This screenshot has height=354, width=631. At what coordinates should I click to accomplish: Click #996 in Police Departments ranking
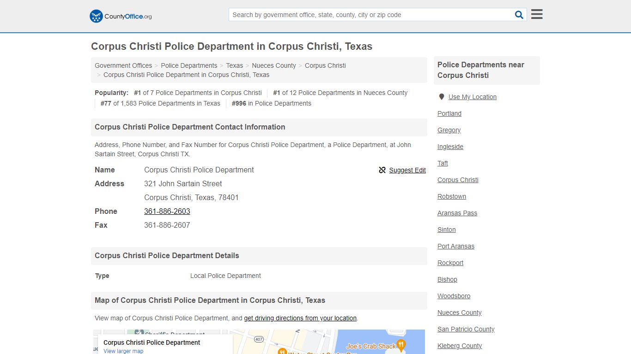click(272, 103)
